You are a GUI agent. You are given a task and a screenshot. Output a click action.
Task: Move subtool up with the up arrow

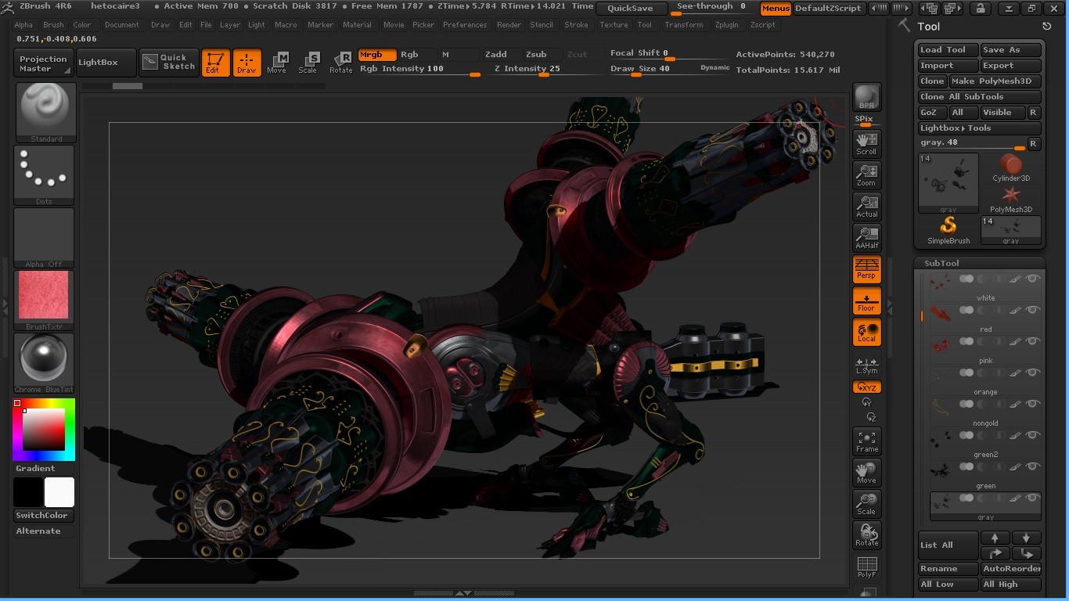(x=995, y=538)
